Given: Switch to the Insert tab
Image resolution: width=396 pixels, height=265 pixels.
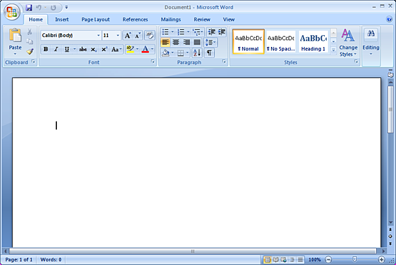Looking at the screenshot, I should pyautogui.click(x=62, y=19).
